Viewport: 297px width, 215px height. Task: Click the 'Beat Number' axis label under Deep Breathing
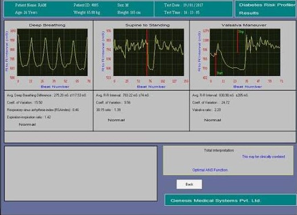tap(55, 86)
